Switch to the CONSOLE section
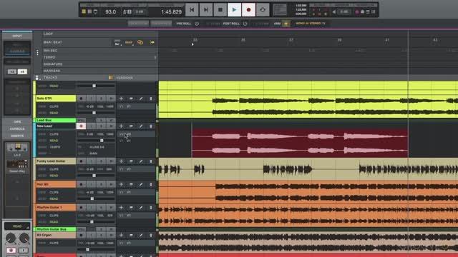This screenshot has height=257, width=458. pos(17,128)
